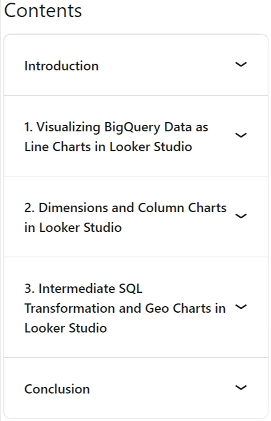This screenshot has width=271, height=421.
Task: Show the Conclusion accordion panel
Action: [x=136, y=388]
